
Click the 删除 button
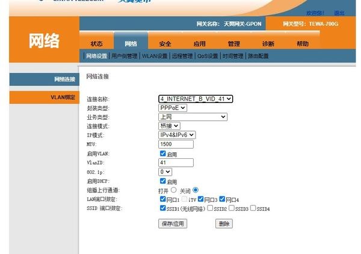coord(224,223)
